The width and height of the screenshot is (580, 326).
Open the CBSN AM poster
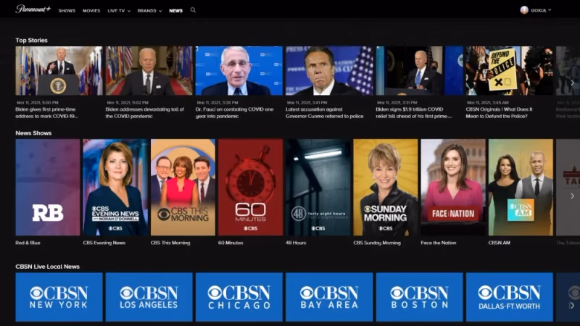coord(521,187)
